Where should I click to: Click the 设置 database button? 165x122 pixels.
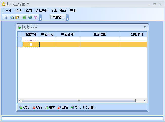88,107
